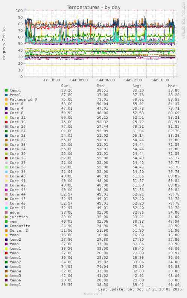This screenshot has height=298, width=187.
Task: Click the Max: column header
Action: 172,86
